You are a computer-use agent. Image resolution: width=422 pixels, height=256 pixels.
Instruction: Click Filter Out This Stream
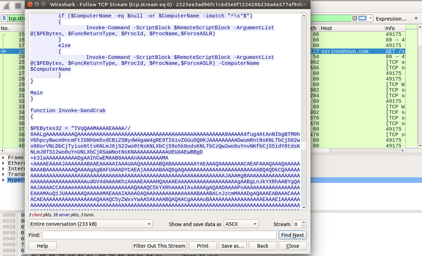click(x=159, y=246)
